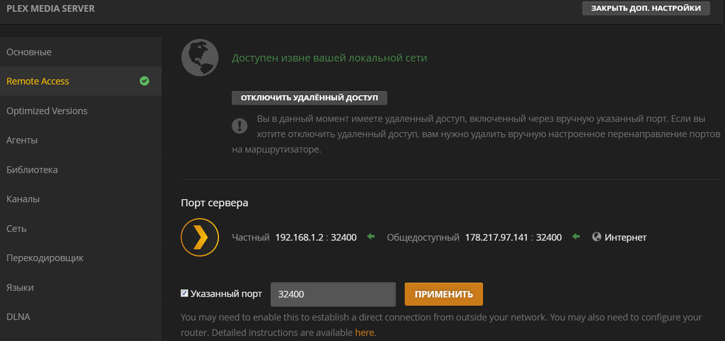Click green arrow after private address 192.168.1.2
Screen dimensions: 725x341
pyautogui.click(x=371, y=237)
